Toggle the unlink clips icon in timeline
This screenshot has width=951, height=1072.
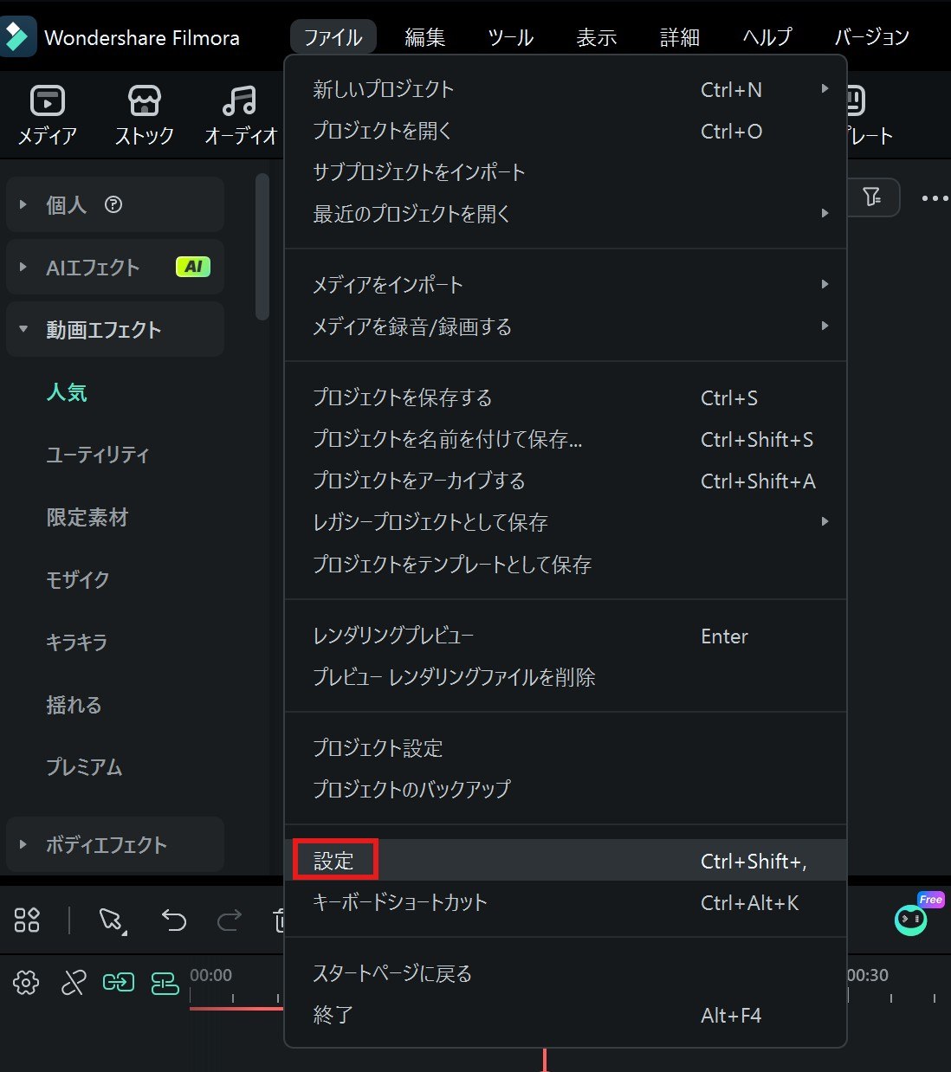click(x=74, y=983)
